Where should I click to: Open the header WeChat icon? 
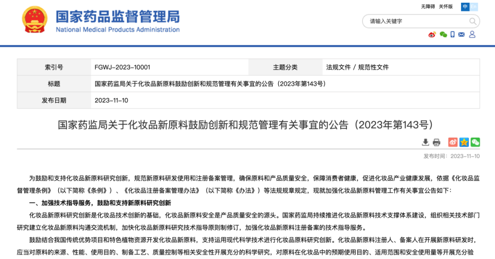[x=443, y=34]
